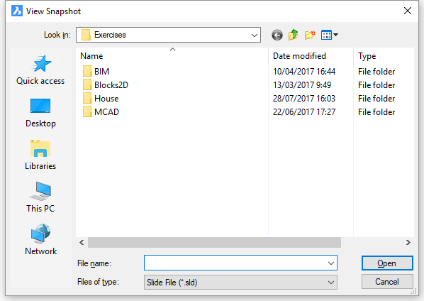Select This PC location
The height and width of the screenshot is (301, 424).
tap(40, 197)
